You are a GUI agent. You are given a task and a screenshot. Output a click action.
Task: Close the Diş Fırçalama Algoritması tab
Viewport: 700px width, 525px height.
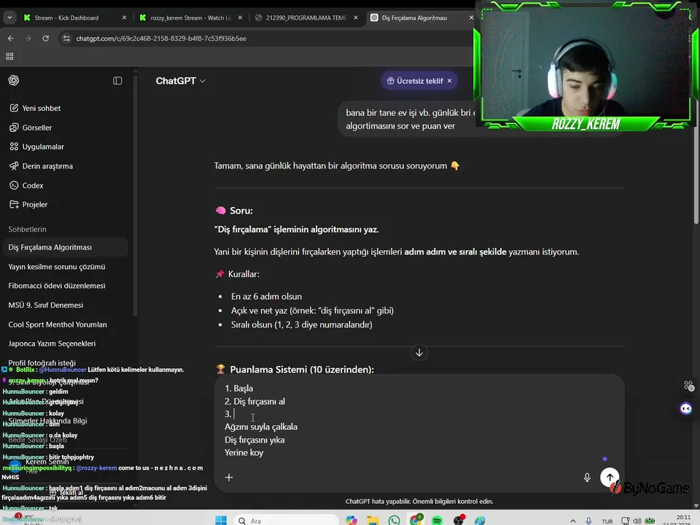tap(471, 17)
